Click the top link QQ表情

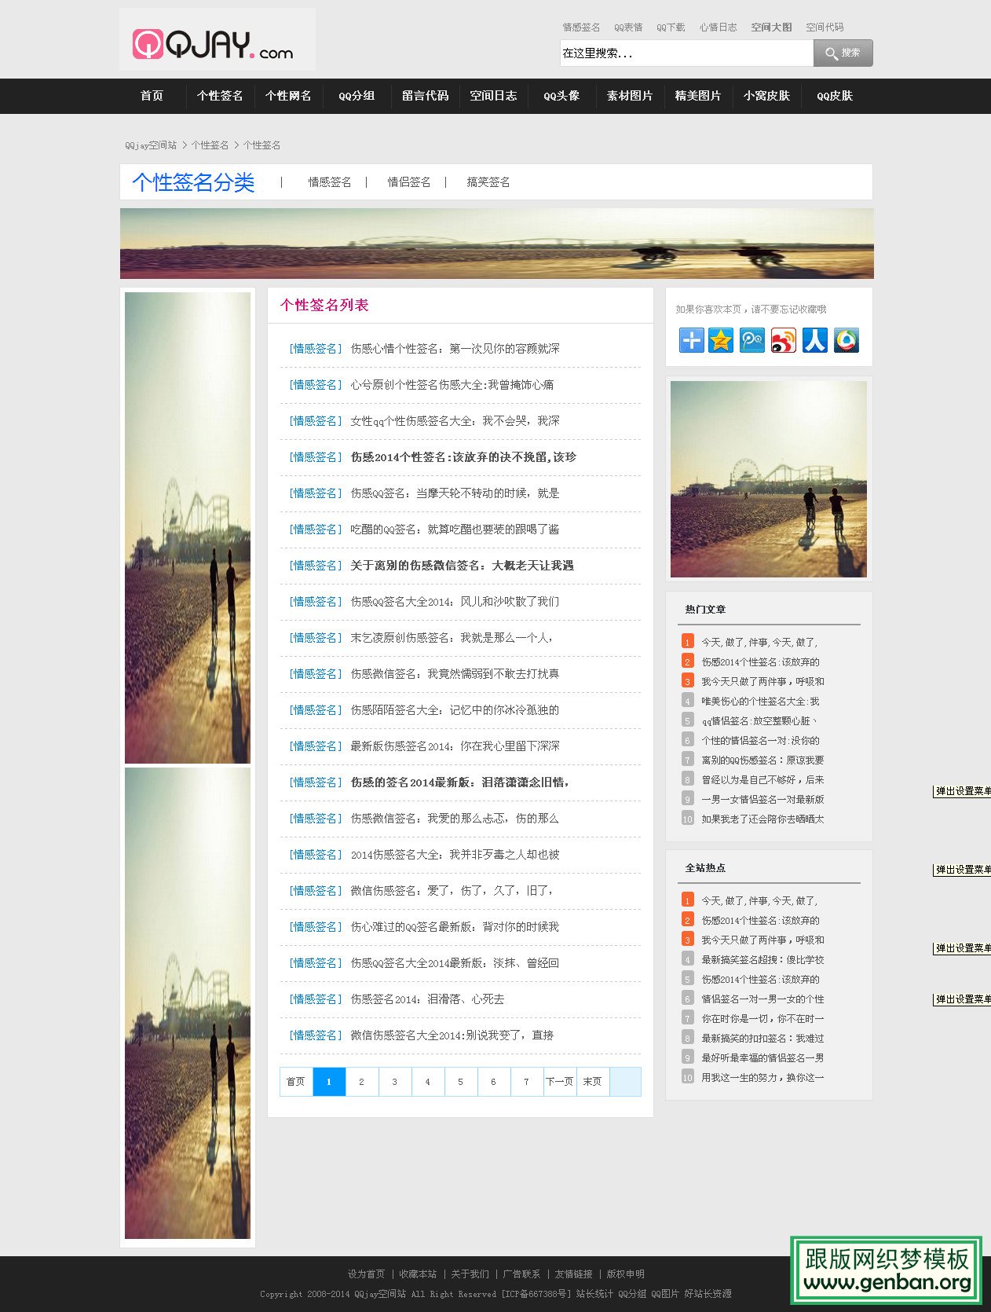pos(628,27)
